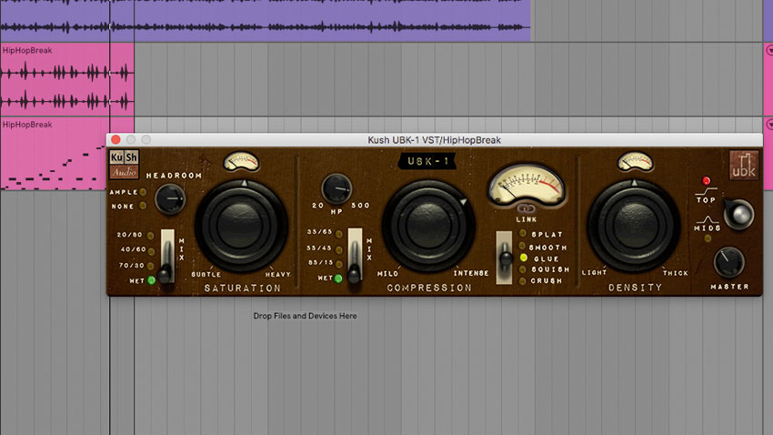Click the UBK-1 name plate

[427, 161]
